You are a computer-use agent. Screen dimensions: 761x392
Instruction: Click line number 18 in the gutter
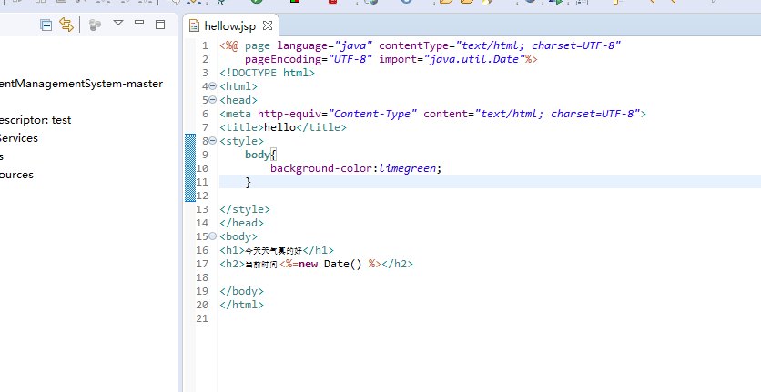coord(202,278)
